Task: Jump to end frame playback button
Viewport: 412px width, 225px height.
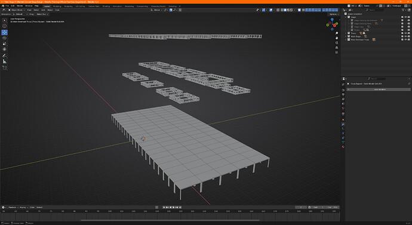Action: pos(180,208)
